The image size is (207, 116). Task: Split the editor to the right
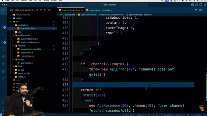pyautogui.click(x=200, y=10)
